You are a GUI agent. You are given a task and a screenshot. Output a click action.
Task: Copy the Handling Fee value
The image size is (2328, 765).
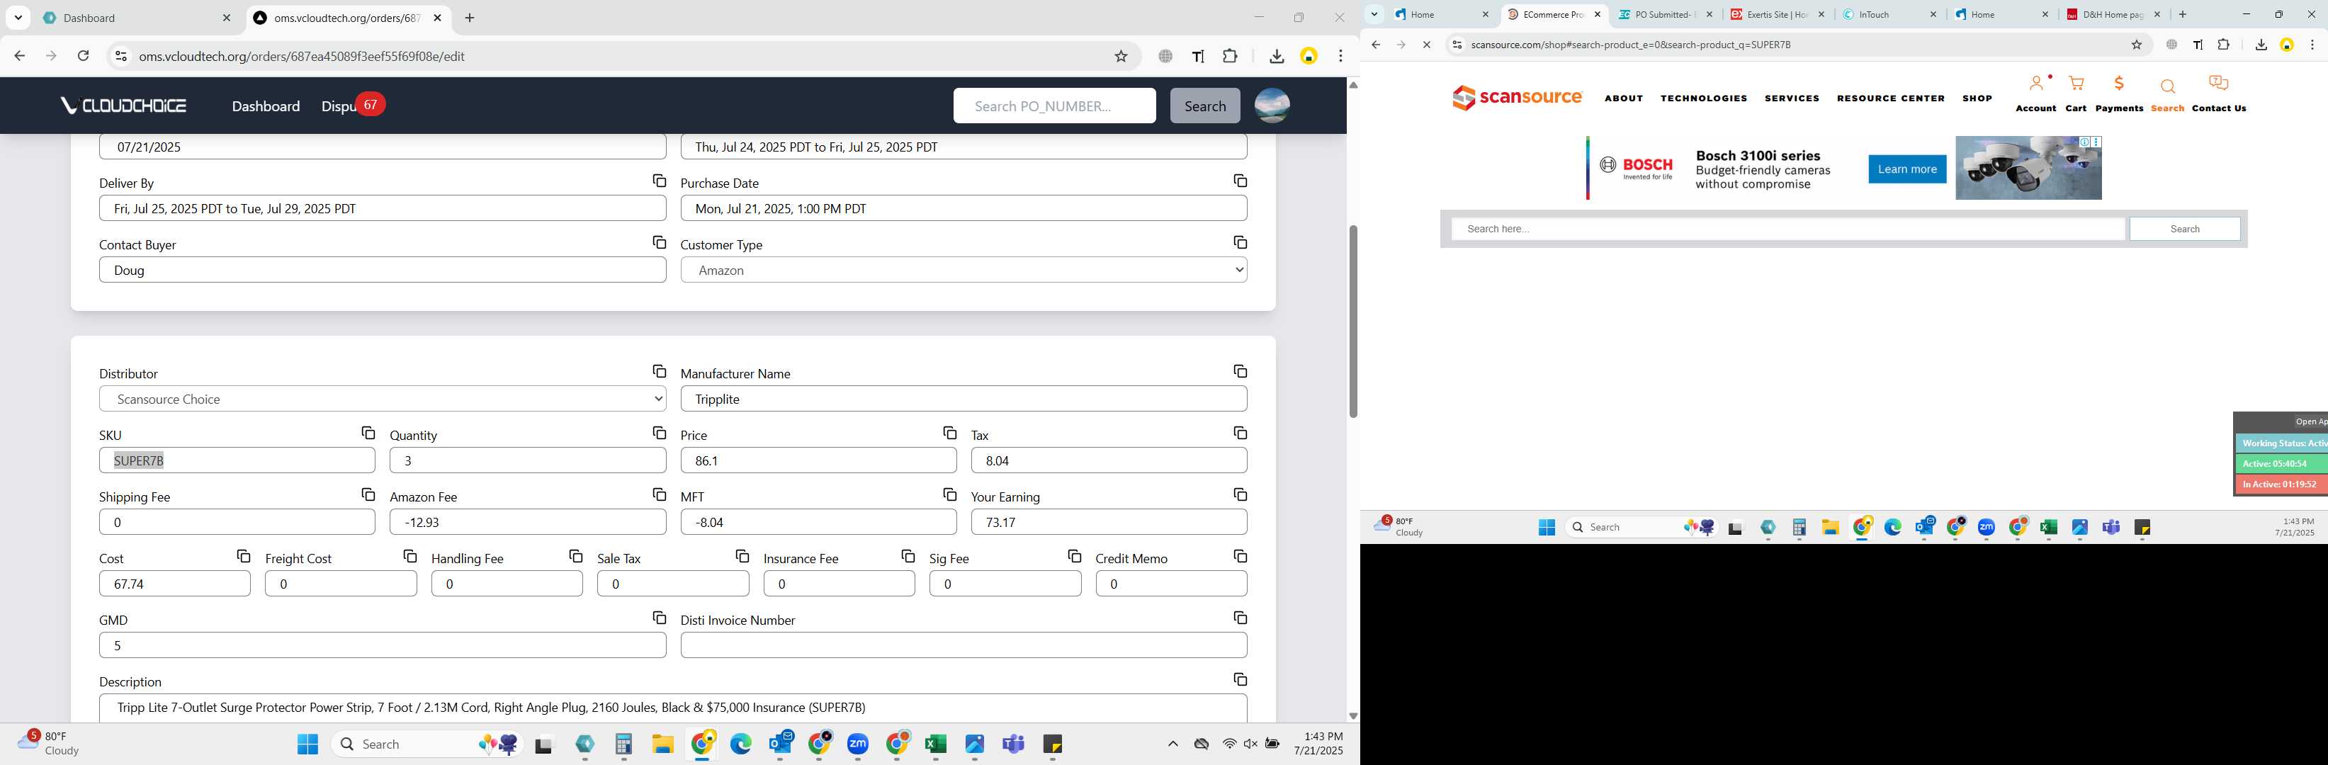(576, 556)
